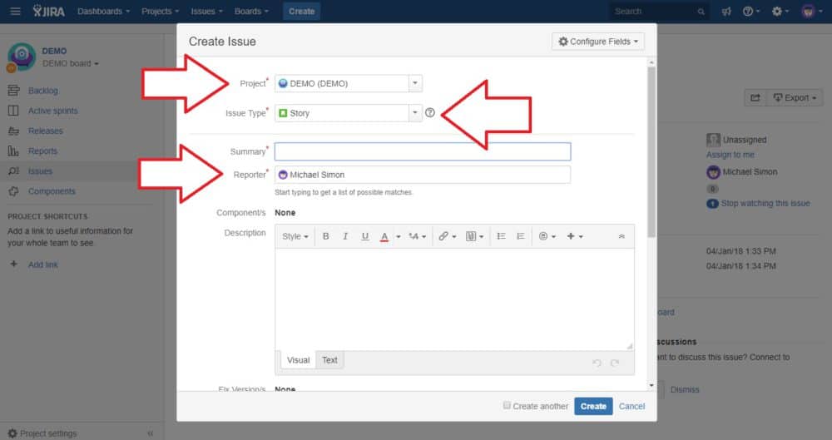Open the Issues menu
Viewport: 832px width, 440px height.
(206, 11)
